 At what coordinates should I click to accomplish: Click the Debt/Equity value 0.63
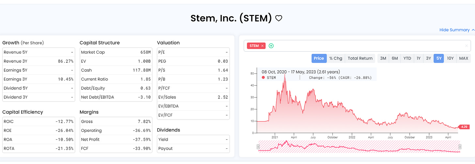click(x=146, y=88)
